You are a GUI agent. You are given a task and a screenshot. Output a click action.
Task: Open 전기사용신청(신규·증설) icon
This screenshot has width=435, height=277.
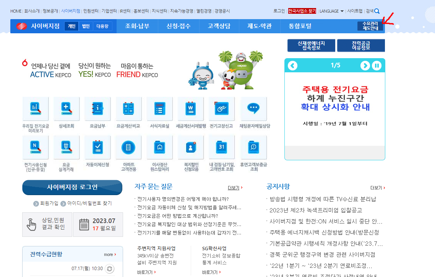point(36,147)
